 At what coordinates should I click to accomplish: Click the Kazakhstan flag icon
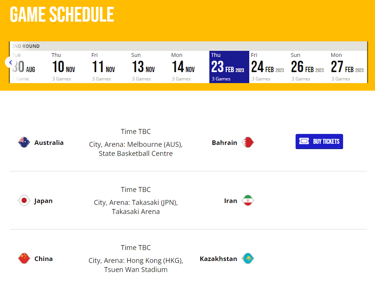point(248,259)
